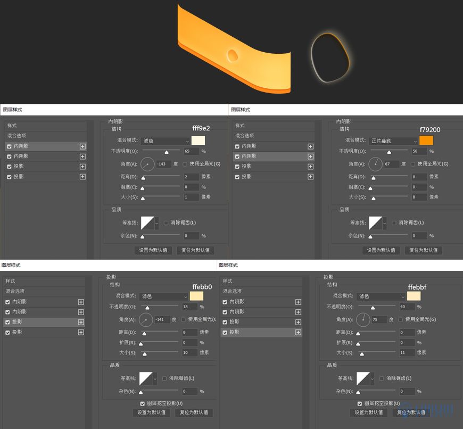Viewport: 463px width, 429px height.
Task: Click 复位为默认值 button in the f79200 dialog
Action: pos(423,250)
